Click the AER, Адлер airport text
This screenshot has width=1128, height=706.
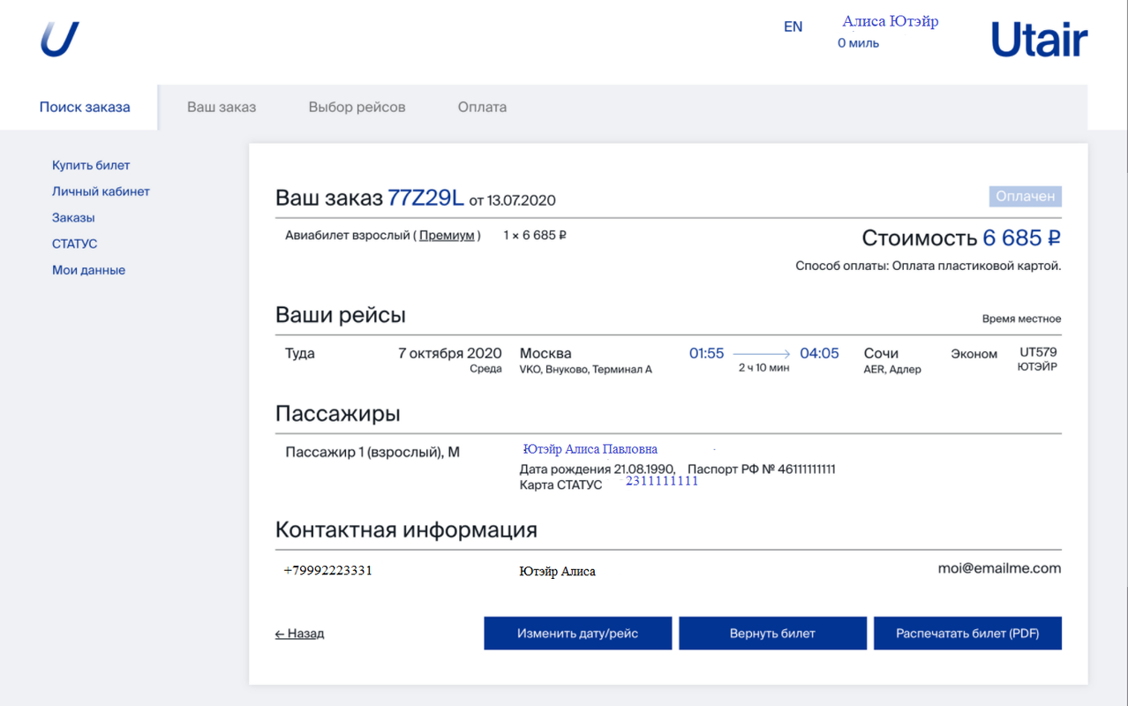click(892, 370)
